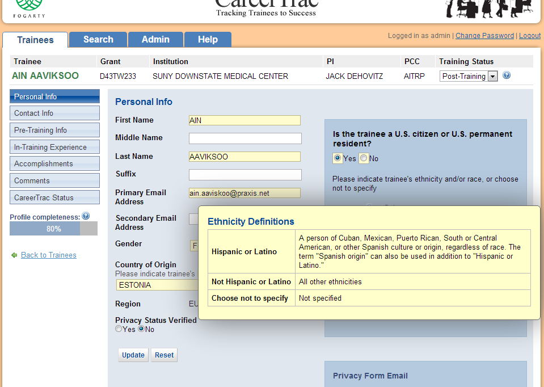
Task: Open Accomplishments section
Action: click(x=55, y=163)
